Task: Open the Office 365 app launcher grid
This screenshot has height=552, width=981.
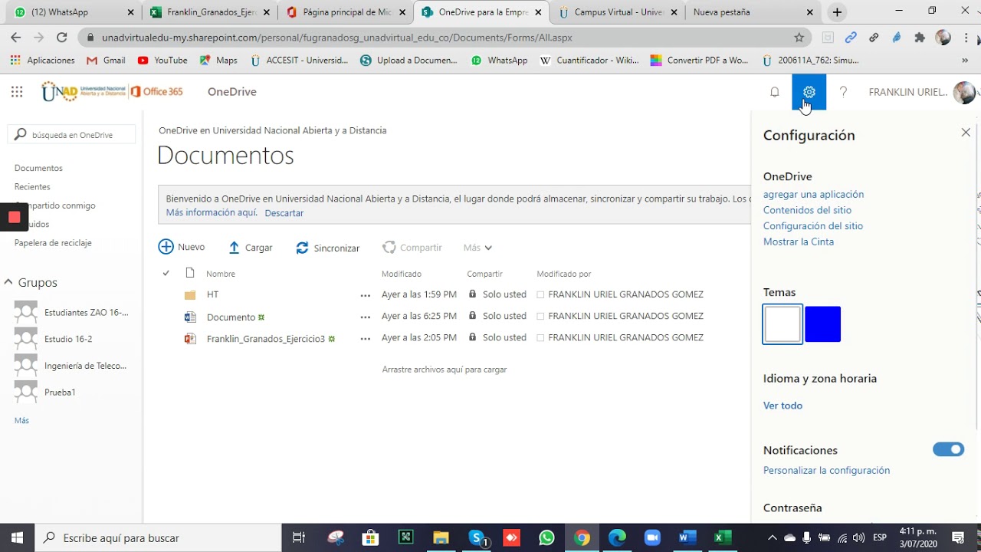Action: (17, 92)
